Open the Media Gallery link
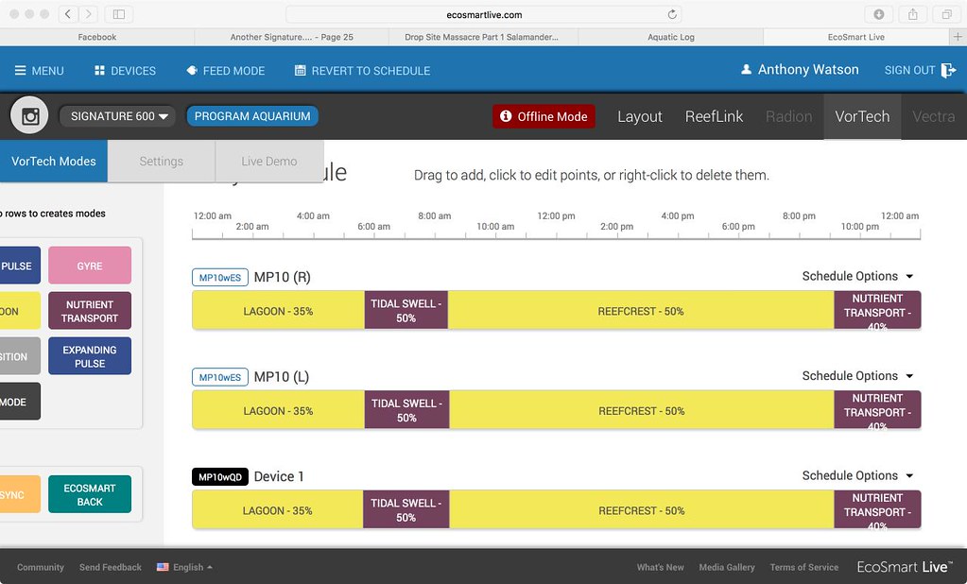The image size is (967, 584). 727,567
